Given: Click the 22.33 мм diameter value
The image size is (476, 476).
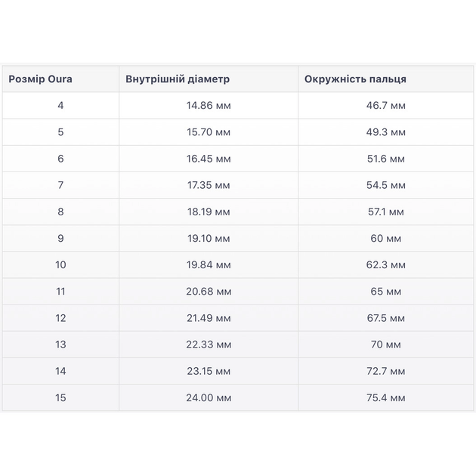Looking at the screenshot, I should (x=209, y=345).
